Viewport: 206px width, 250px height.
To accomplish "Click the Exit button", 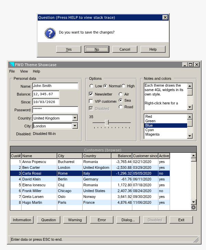I will pyautogui.click(x=181, y=220).
